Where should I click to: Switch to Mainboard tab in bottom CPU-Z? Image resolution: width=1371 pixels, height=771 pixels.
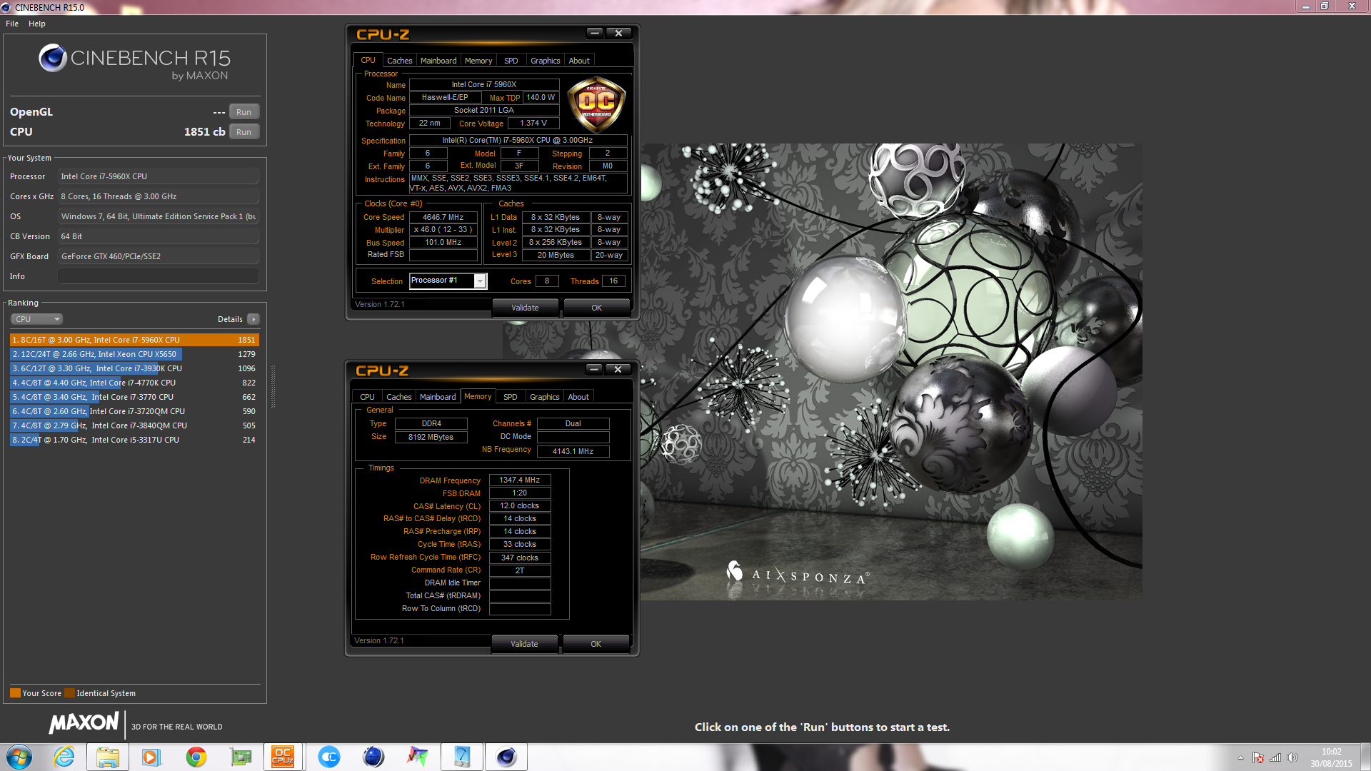pyautogui.click(x=438, y=397)
